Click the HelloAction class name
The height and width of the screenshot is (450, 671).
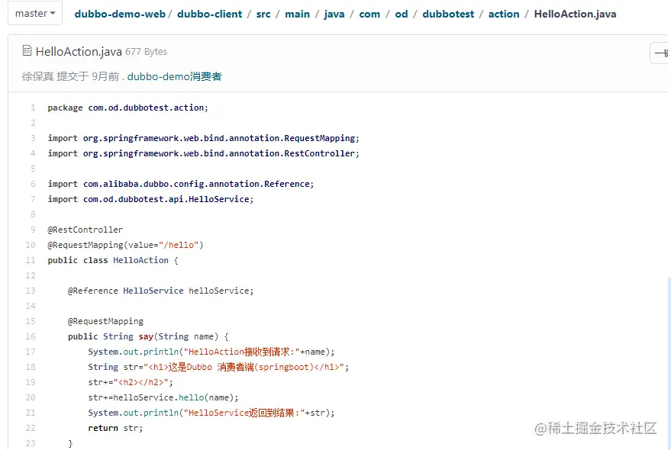(140, 260)
